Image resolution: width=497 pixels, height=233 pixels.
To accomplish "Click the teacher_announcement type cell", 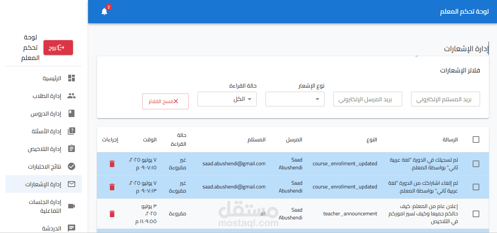I will [350, 213].
